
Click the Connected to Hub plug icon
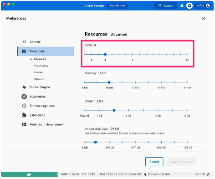click(x=145, y=174)
